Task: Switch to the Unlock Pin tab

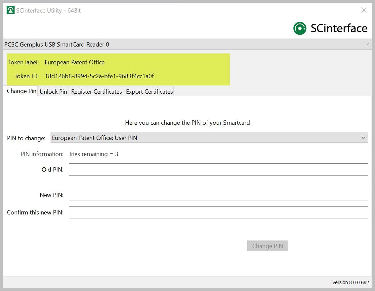Action: (53, 92)
